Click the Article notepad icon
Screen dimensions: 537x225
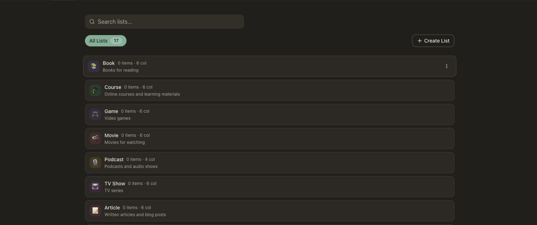click(x=95, y=211)
